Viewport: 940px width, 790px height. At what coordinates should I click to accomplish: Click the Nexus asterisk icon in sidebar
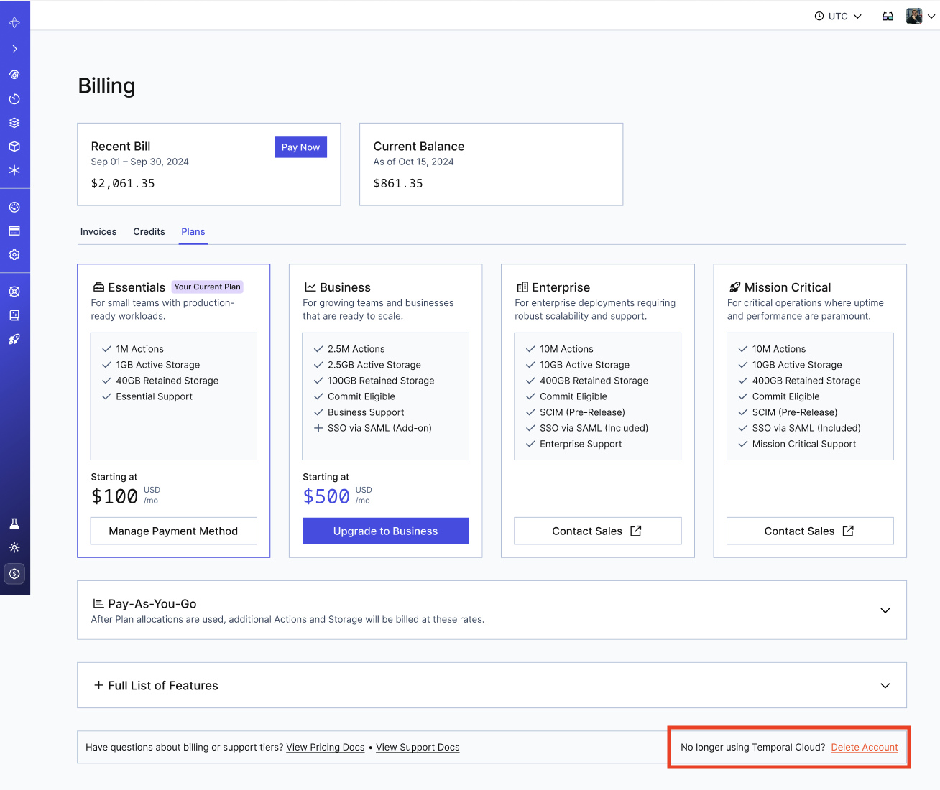[x=14, y=170]
